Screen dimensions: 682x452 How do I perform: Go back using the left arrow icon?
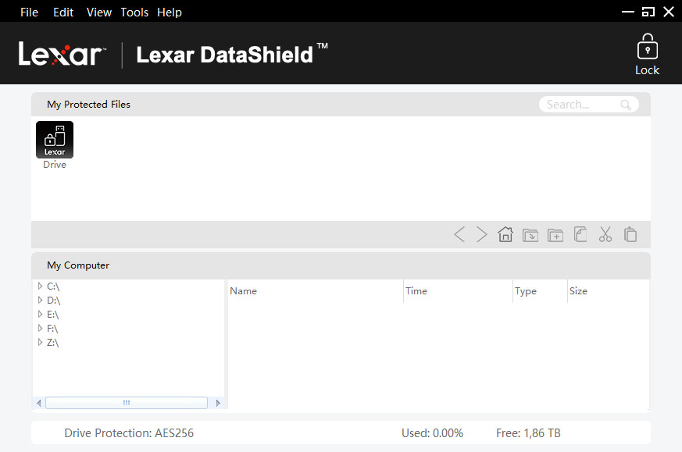[459, 234]
